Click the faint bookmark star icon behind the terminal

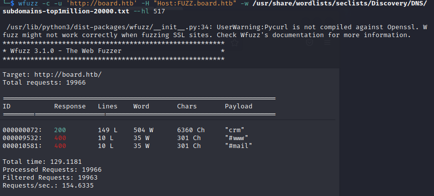tap(235, 43)
